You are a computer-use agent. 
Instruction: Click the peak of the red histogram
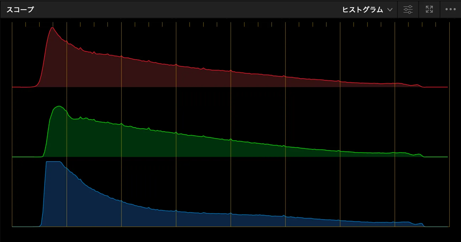[x=52, y=28]
